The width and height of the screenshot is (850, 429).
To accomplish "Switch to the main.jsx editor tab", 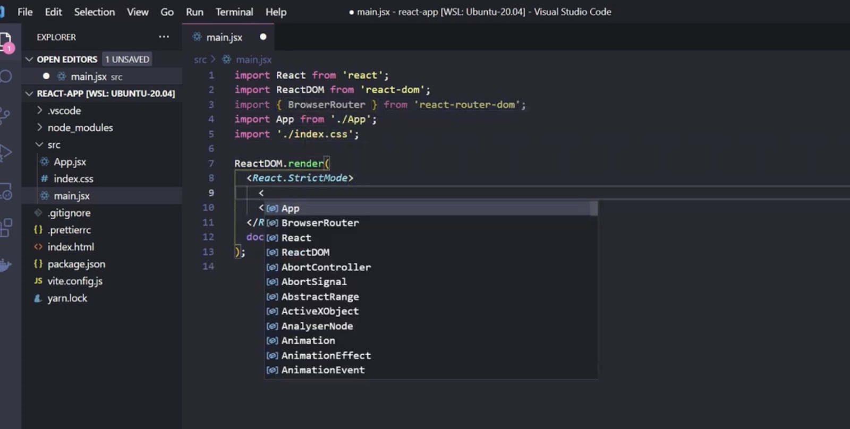I will point(229,37).
